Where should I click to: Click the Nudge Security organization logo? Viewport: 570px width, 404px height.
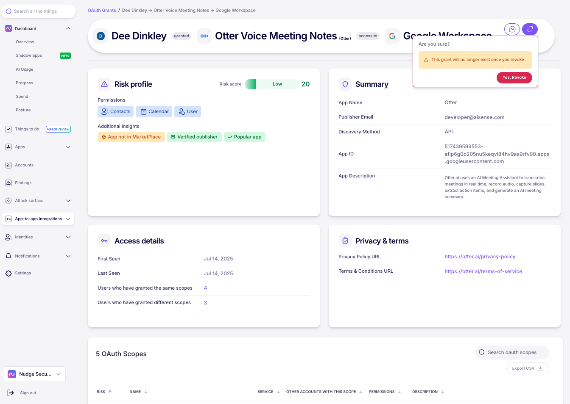[x=12, y=374]
